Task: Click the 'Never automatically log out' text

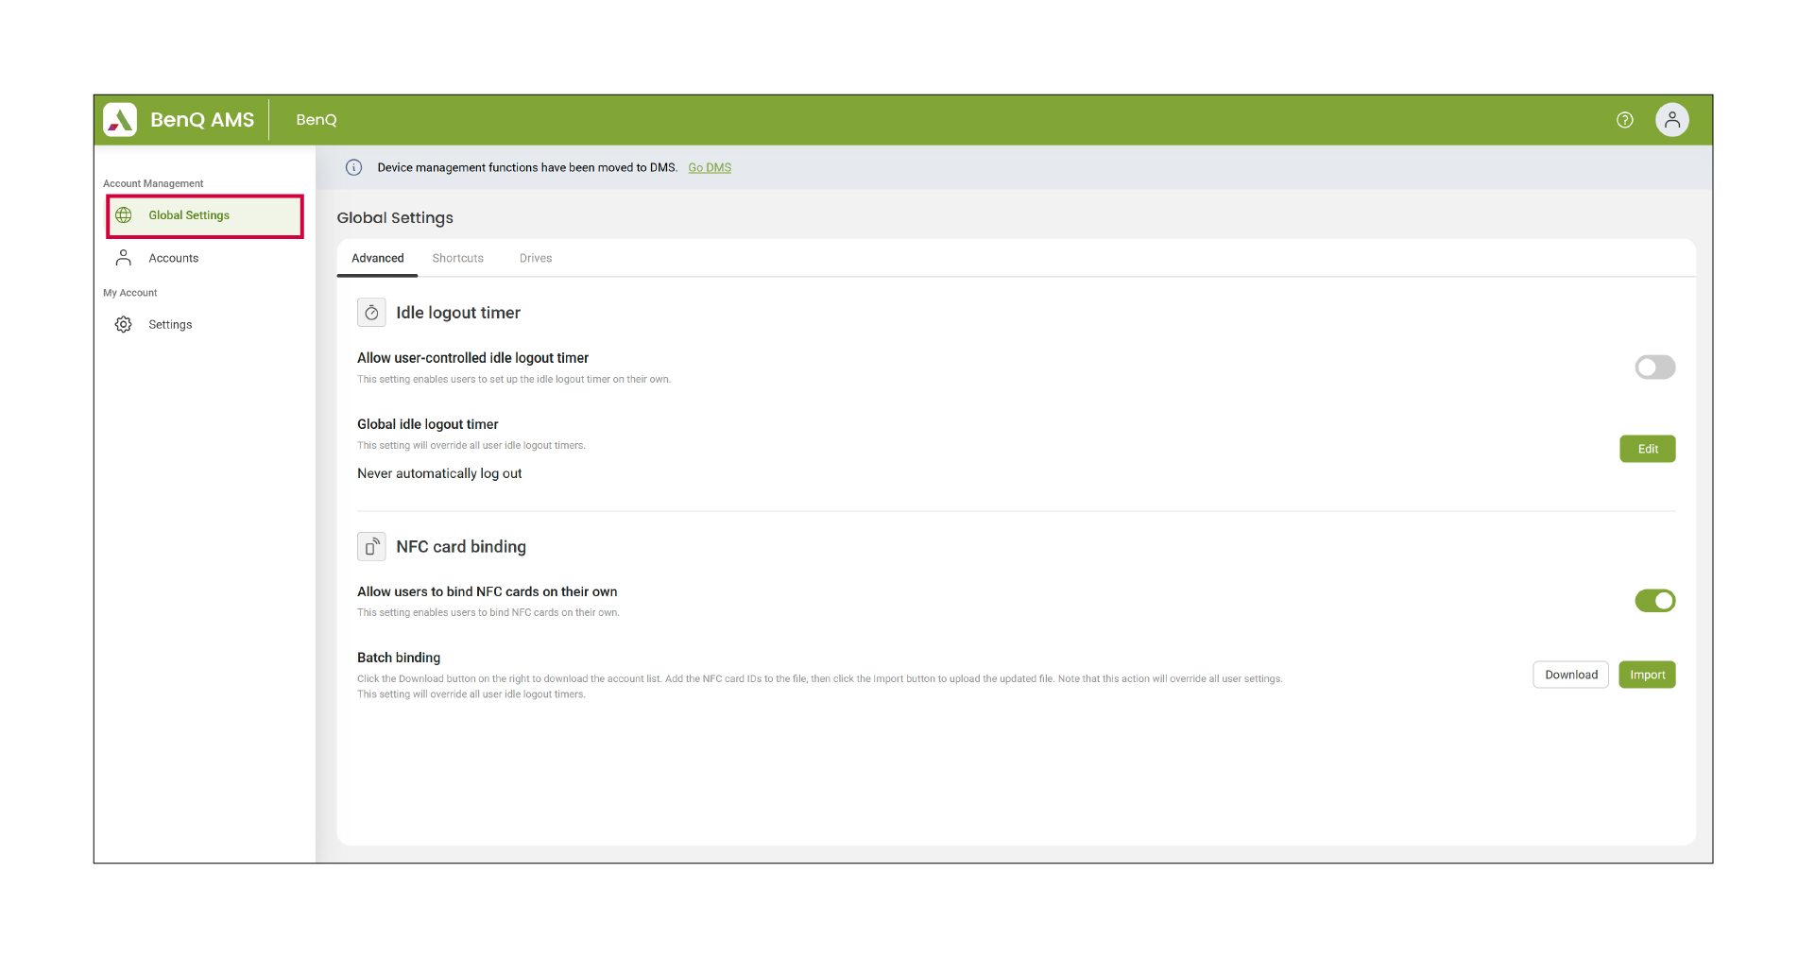Action: 439,473
